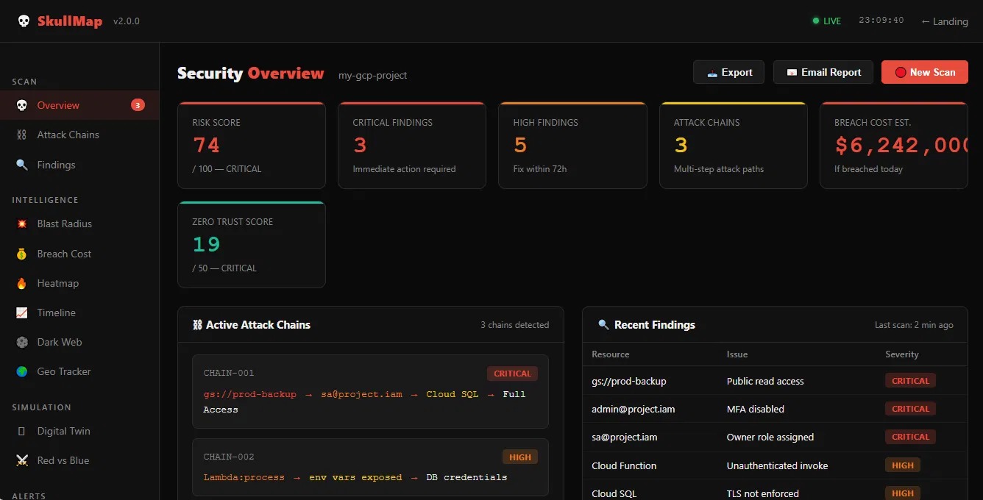983x500 pixels.
Task: Click the SkullMap skull logo icon
Action: (24, 21)
